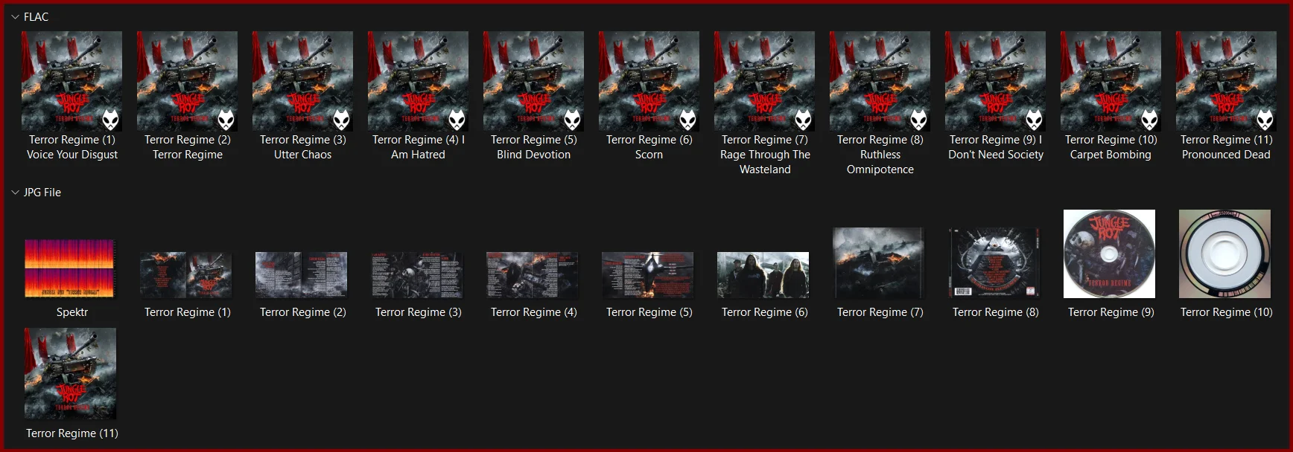Select JPG thumbnail Terror Regime (7)
Viewport: 1293px width, 452px height.
click(x=879, y=263)
